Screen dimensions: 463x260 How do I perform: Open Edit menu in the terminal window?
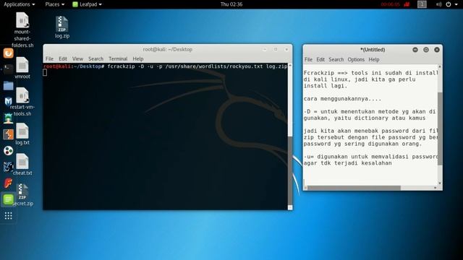coord(63,58)
